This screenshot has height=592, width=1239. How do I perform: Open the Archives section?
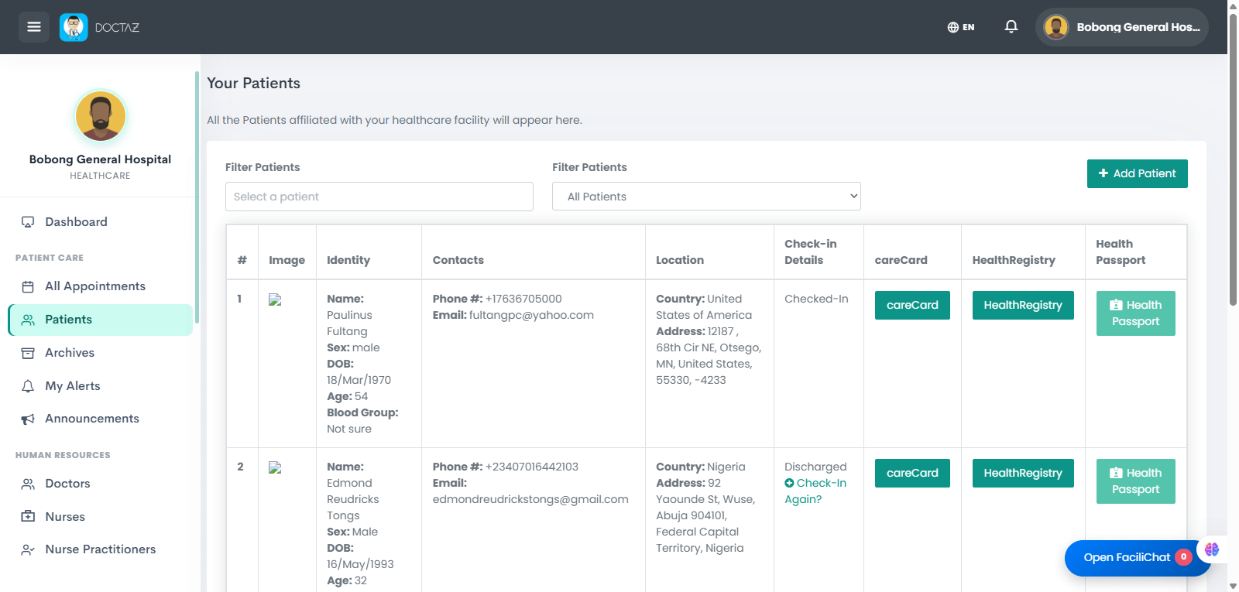click(x=101, y=353)
